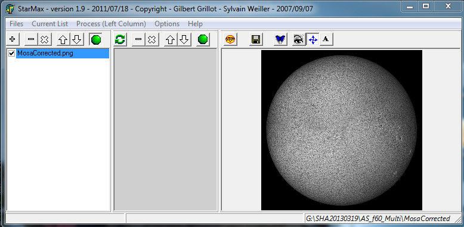Open the Process (Left Column) menu

pyautogui.click(x=111, y=24)
